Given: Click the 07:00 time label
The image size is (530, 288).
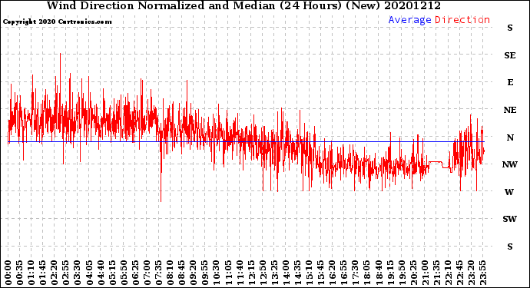Looking at the screenshot, I should coord(147,273).
